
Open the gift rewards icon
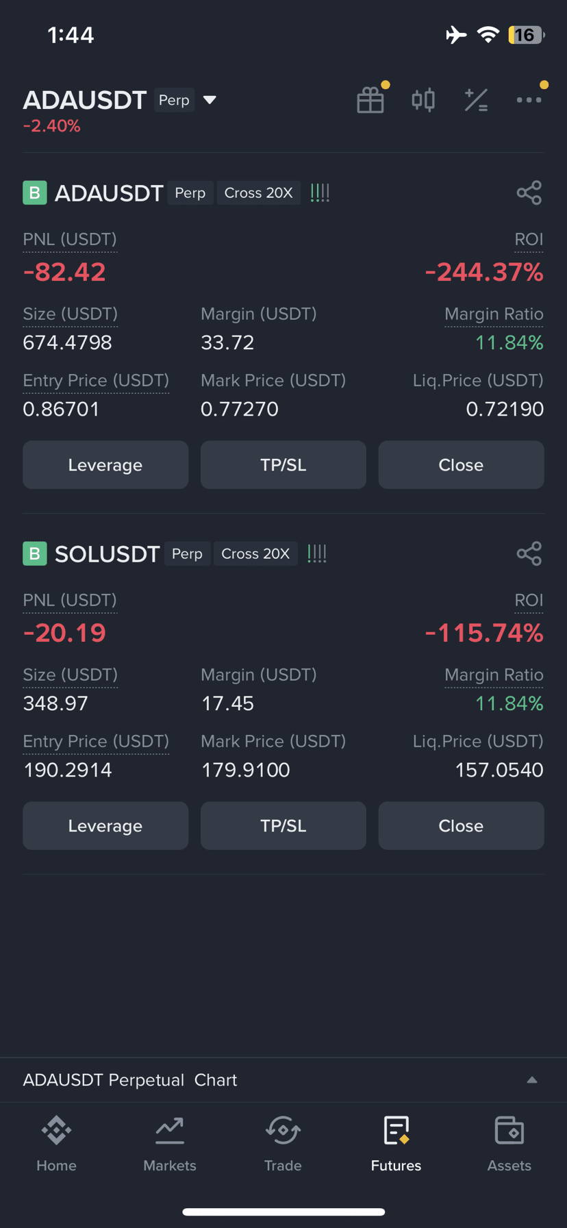(x=370, y=100)
